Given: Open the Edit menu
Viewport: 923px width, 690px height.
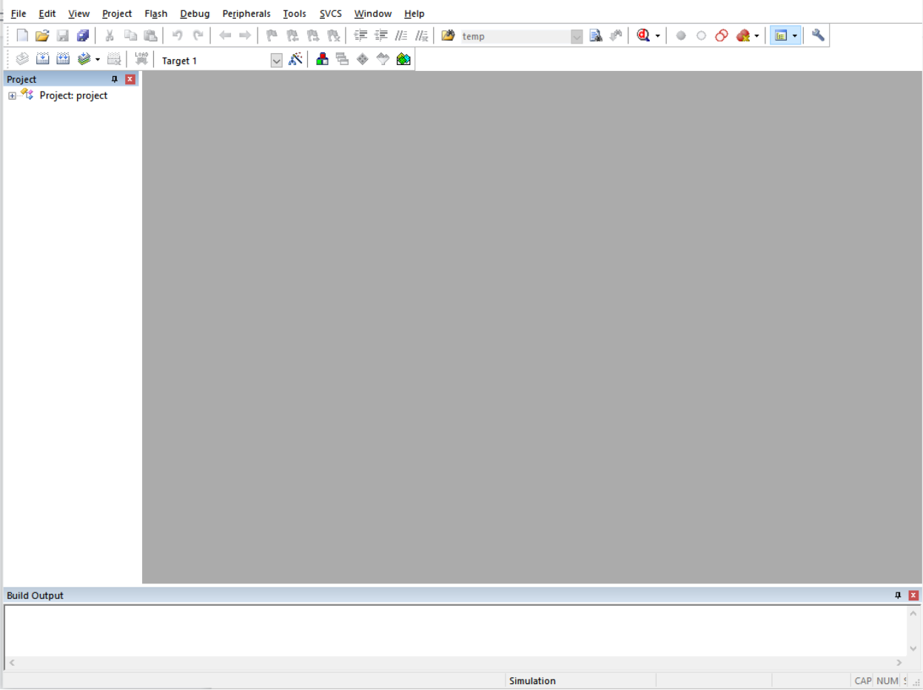Looking at the screenshot, I should (47, 13).
